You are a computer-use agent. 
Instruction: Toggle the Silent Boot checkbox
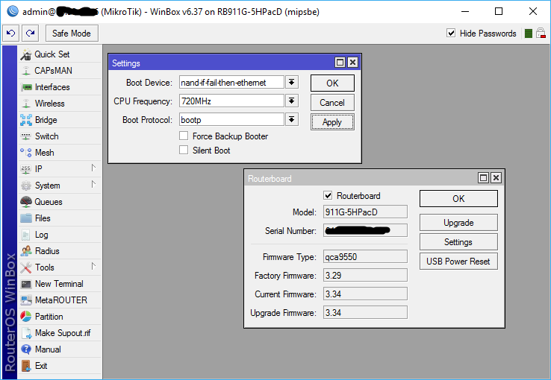click(x=184, y=151)
